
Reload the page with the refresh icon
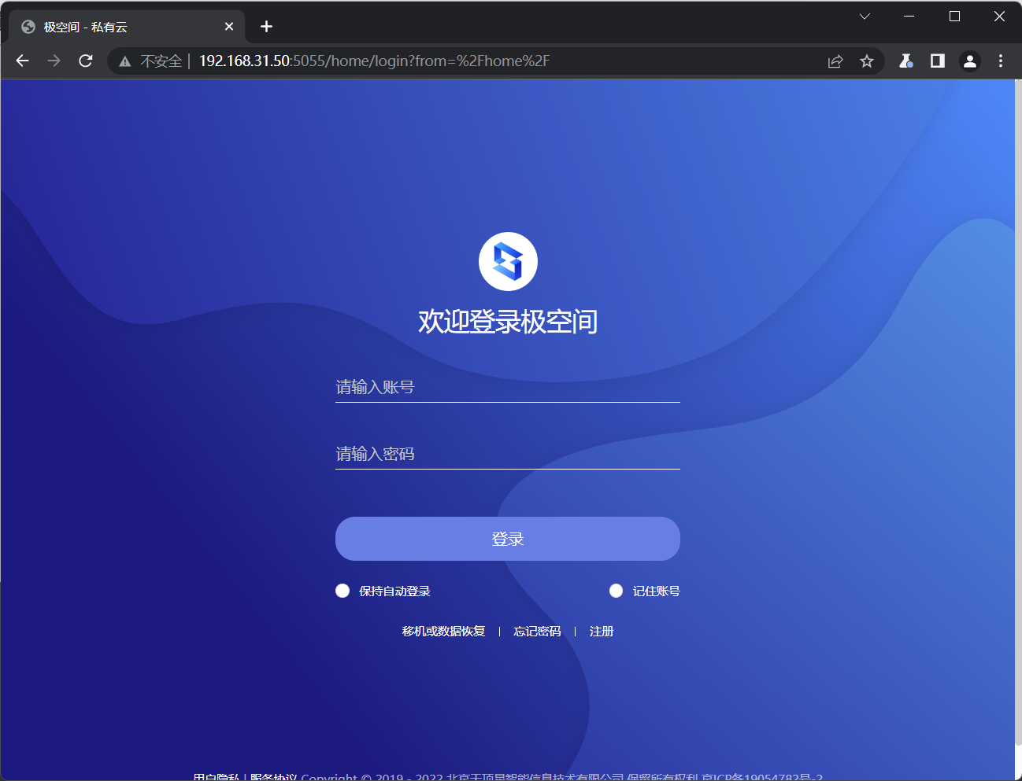point(86,61)
